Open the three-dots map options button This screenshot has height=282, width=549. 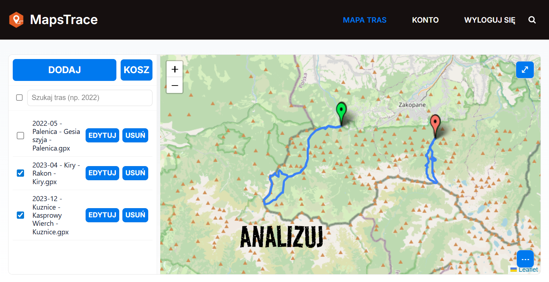pos(525,259)
